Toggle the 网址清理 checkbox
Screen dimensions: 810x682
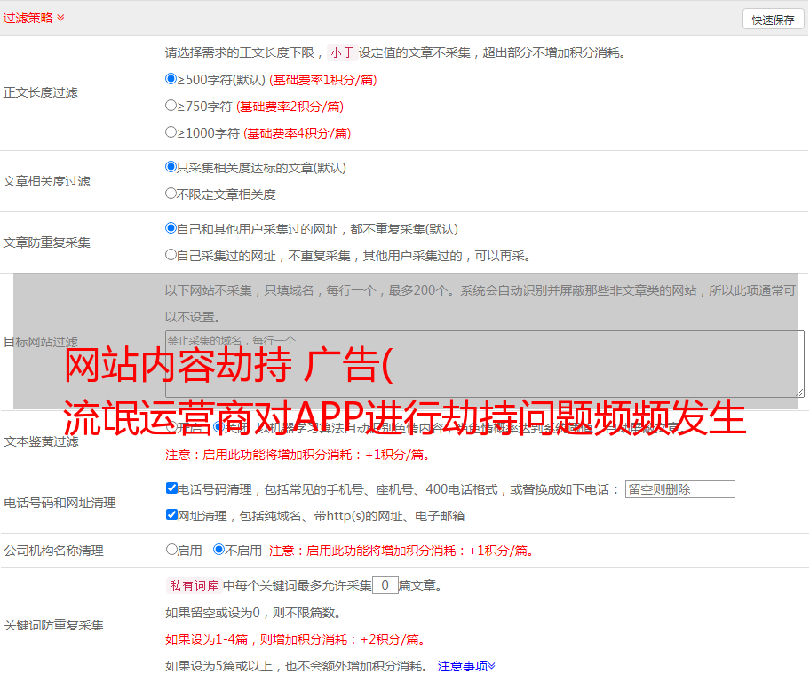[x=172, y=515]
